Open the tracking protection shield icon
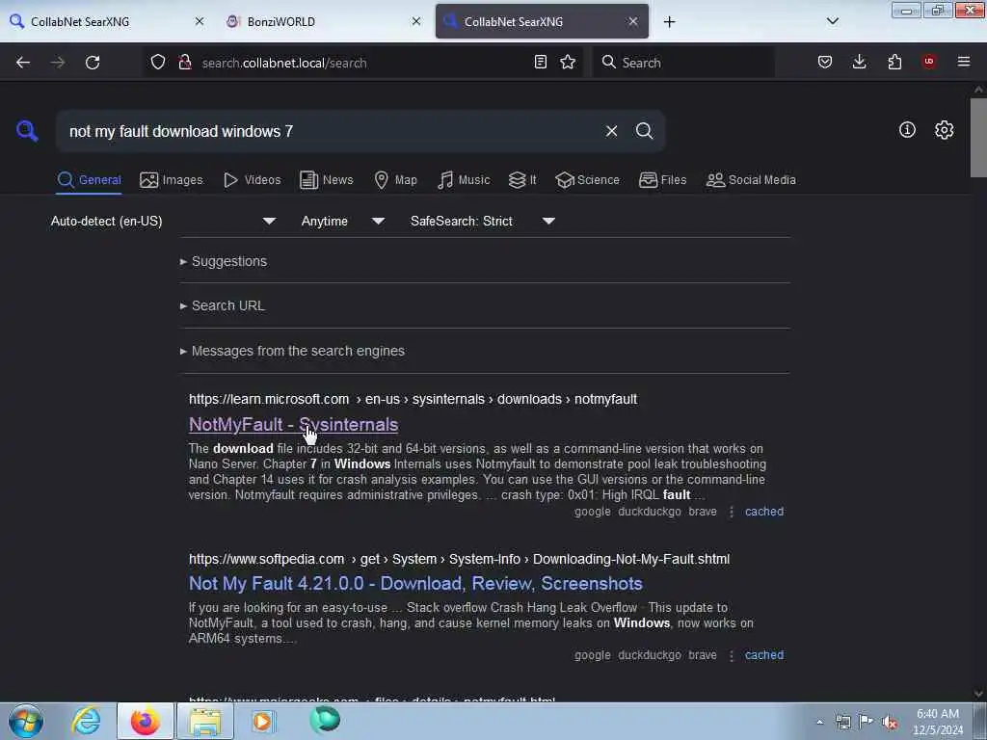 tap(158, 62)
